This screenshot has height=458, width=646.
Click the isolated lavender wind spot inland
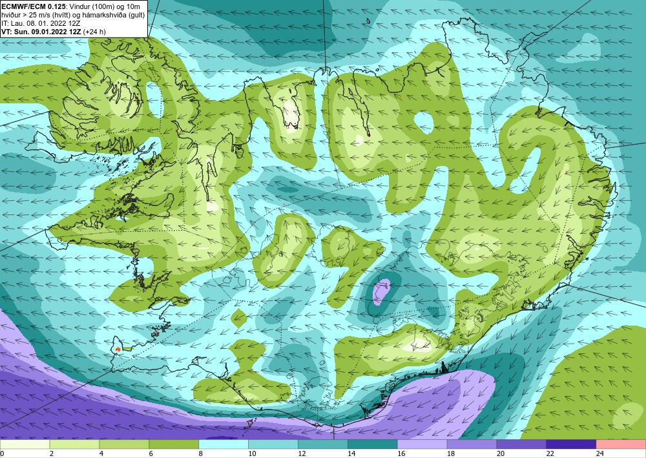pyautogui.click(x=381, y=291)
